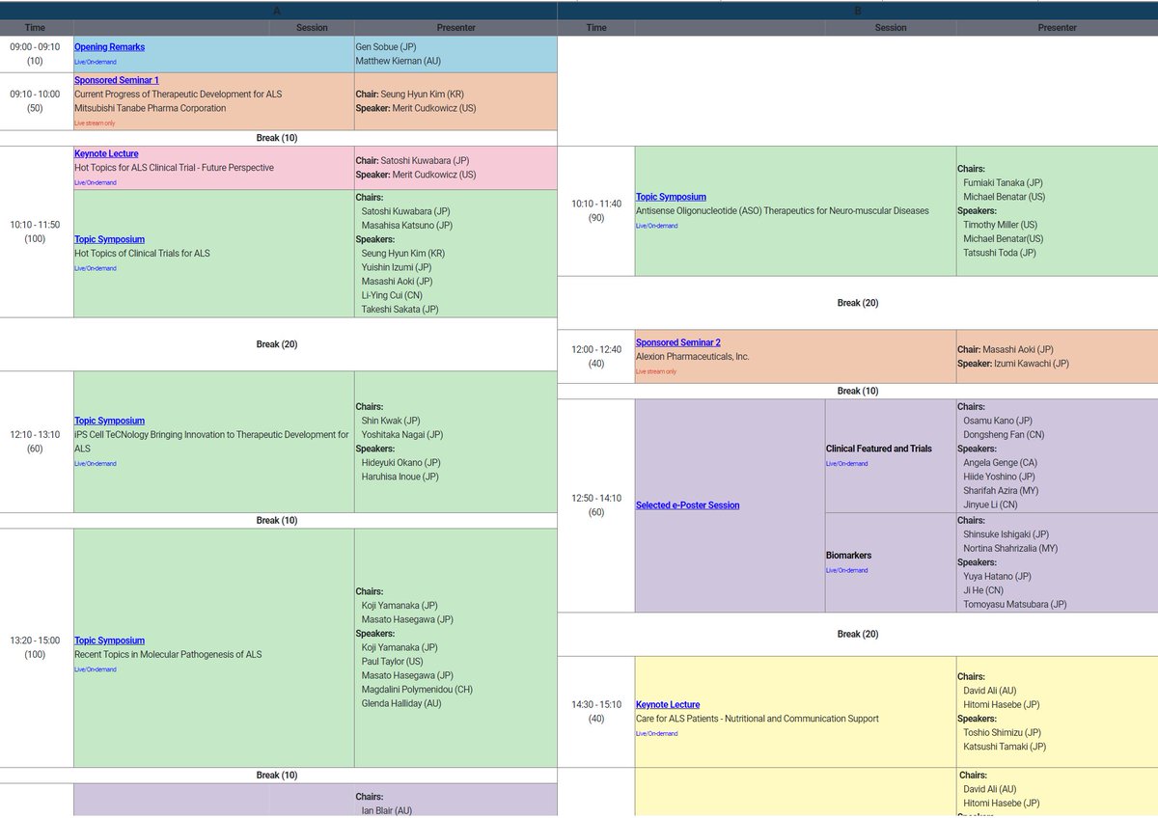Image resolution: width=1158 pixels, height=818 pixels.
Task: Click the 'Time' column header in section A
Action: (35, 28)
